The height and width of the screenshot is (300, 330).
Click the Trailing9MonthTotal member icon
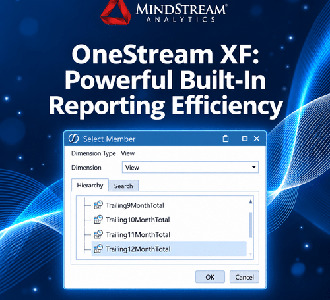point(98,205)
